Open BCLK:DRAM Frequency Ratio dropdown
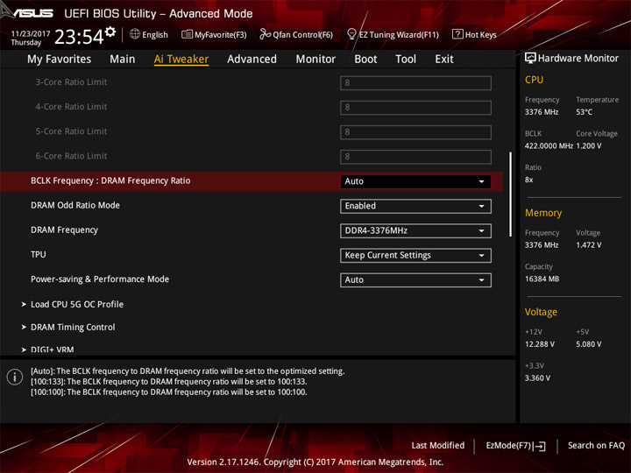The image size is (631, 473). pyautogui.click(x=415, y=181)
